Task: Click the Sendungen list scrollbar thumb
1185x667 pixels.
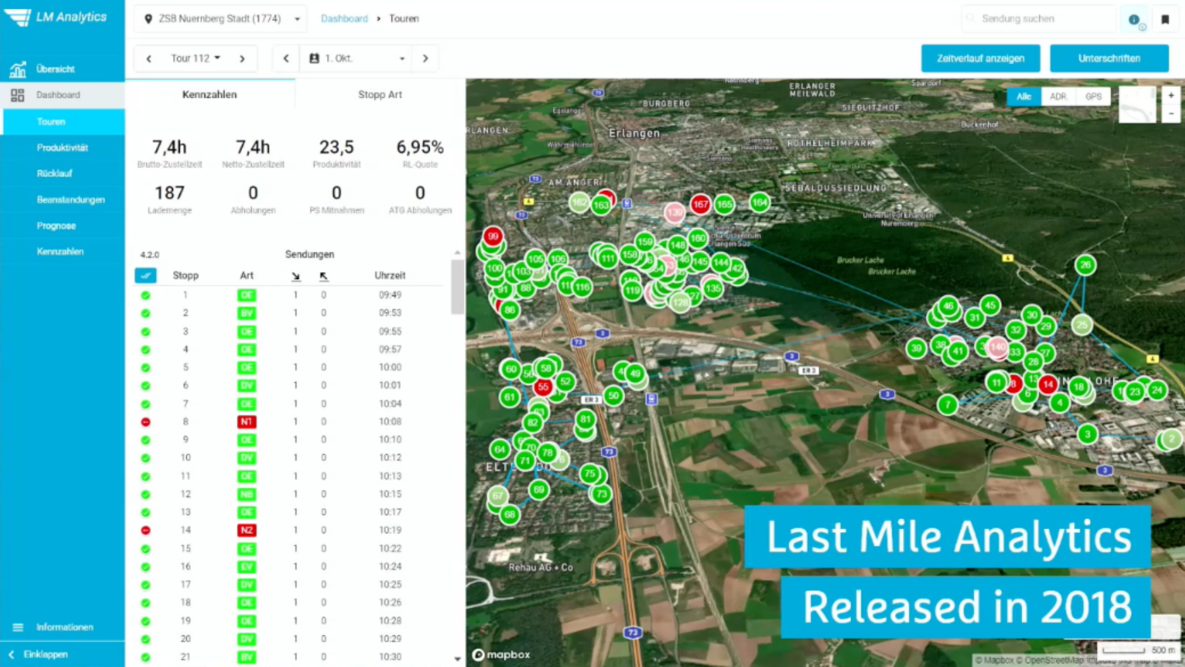Action: (x=458, y=287)
